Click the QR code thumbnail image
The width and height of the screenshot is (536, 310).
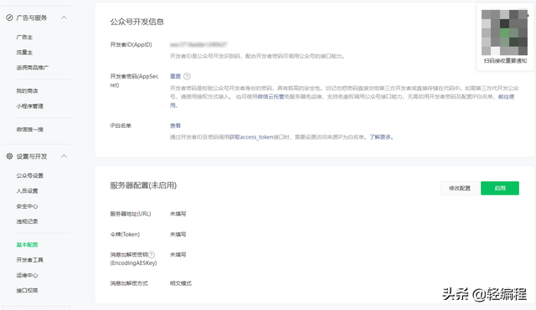point(504,33)
